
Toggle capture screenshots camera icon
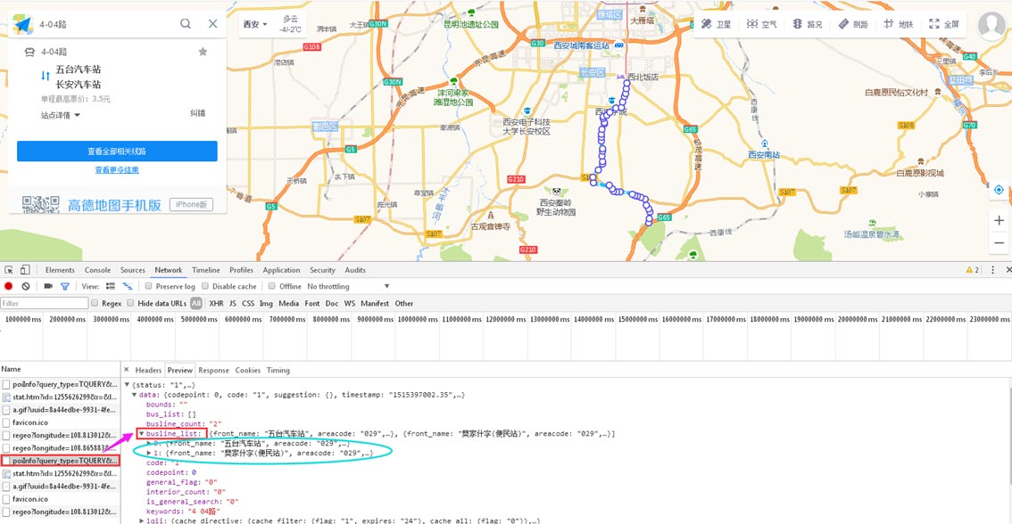coord(48,286)
